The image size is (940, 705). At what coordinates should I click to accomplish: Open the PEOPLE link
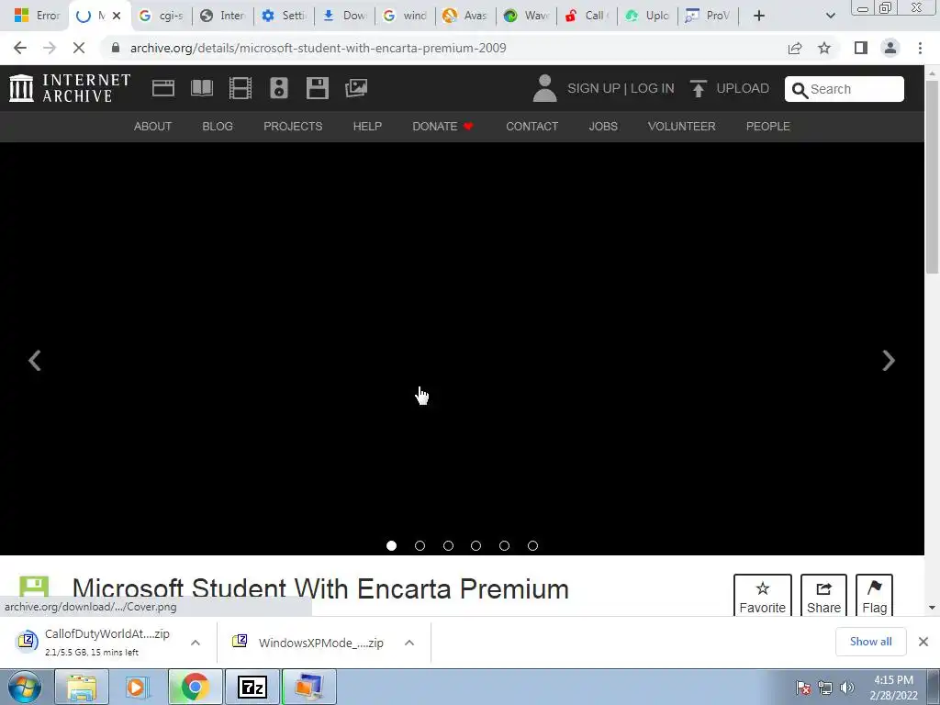tap(768, 127)
